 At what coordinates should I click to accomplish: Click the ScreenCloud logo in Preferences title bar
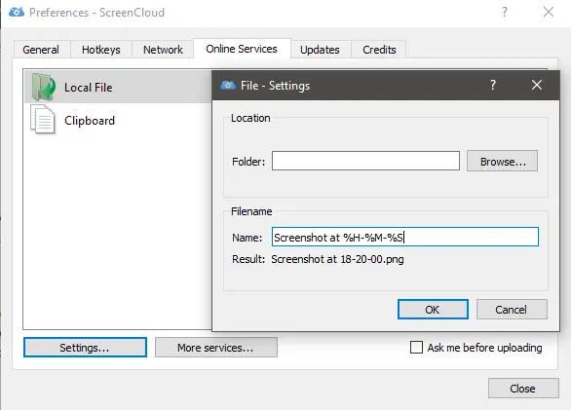coord(17,12)
